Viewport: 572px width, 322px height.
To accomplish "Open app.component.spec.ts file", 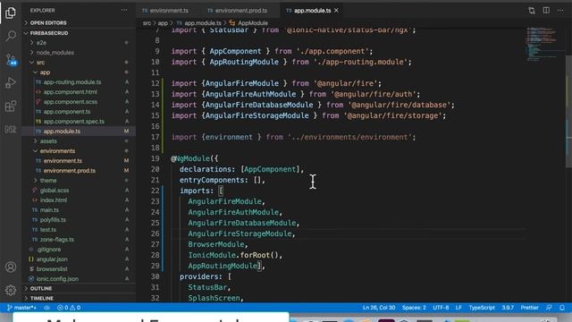I will [73, 122].
